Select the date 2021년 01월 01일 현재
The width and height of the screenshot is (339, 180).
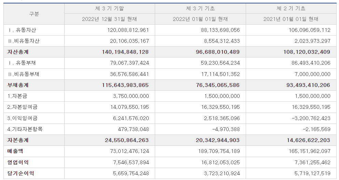[291, 19]
